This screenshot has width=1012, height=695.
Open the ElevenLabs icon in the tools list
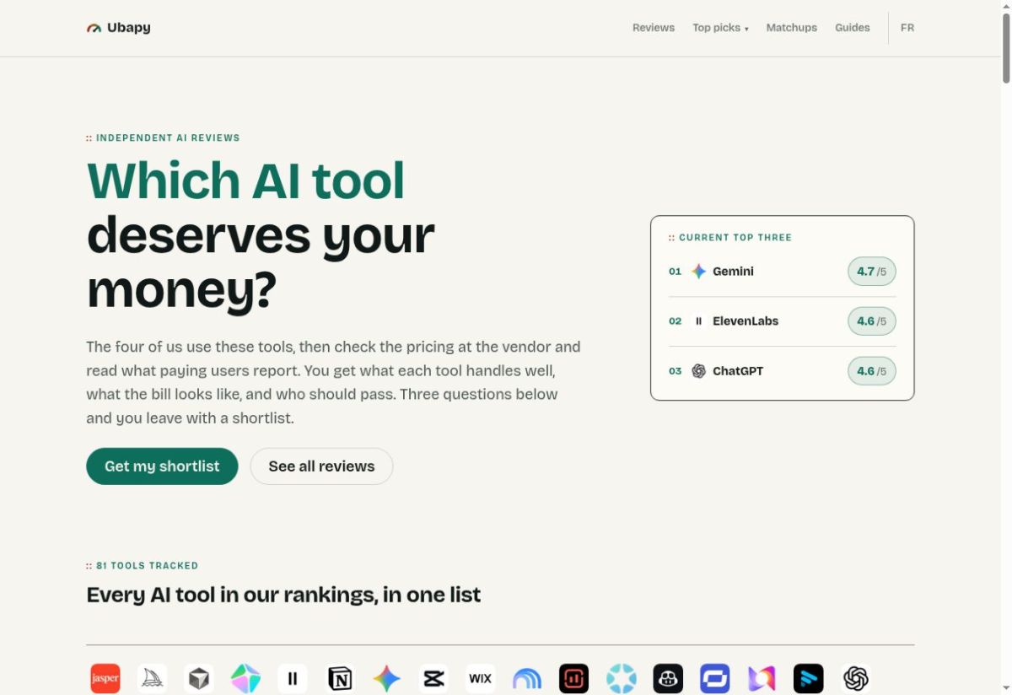pos(293,678)
